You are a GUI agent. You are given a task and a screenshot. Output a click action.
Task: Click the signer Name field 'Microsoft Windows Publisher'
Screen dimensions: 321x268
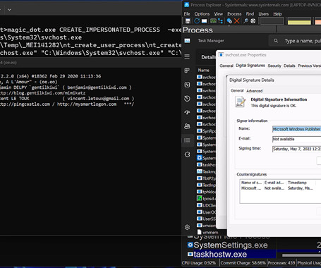(x=296, y=129)
